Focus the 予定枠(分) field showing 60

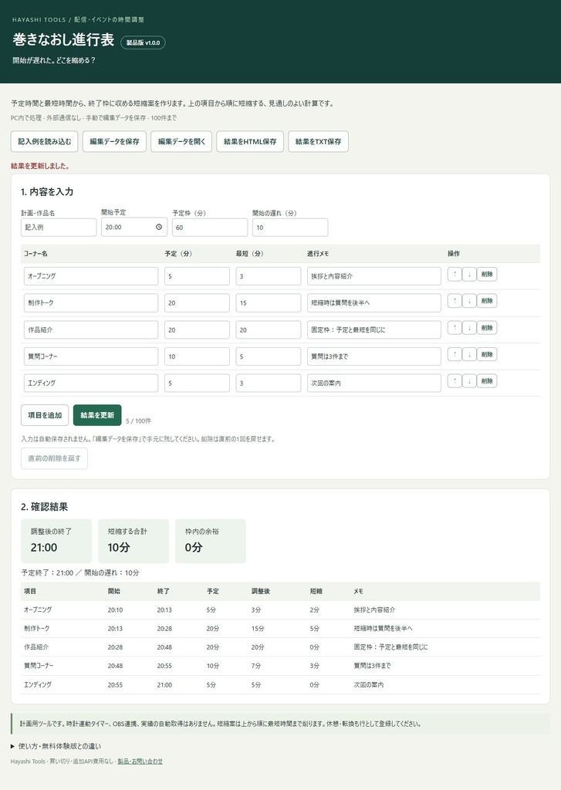click(x=210, y=228)
